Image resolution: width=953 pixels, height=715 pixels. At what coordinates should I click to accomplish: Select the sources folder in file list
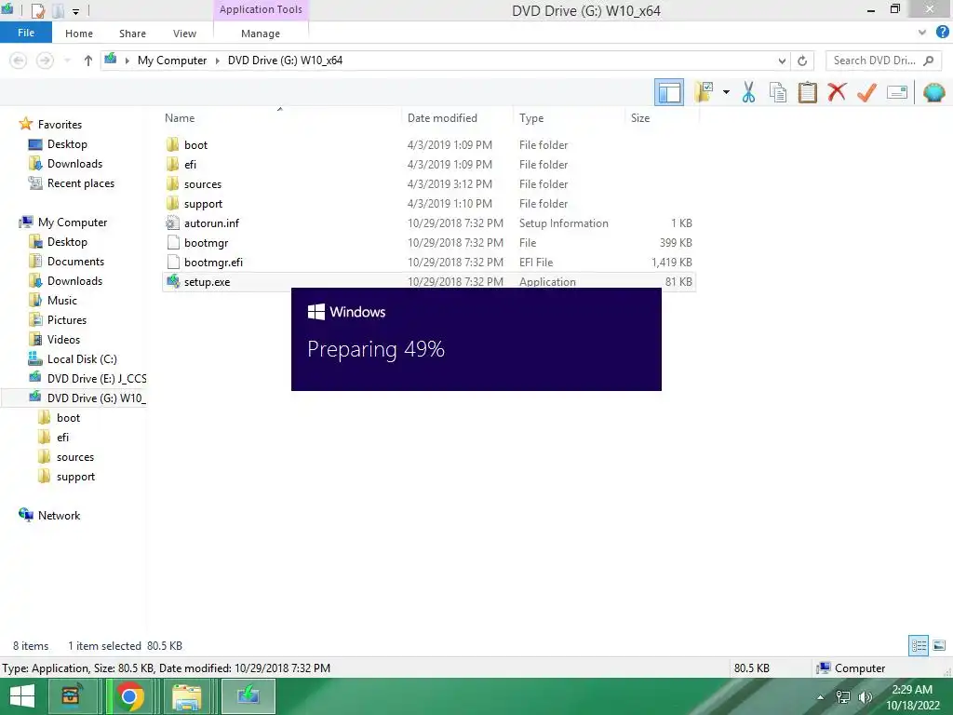point(428,184)
